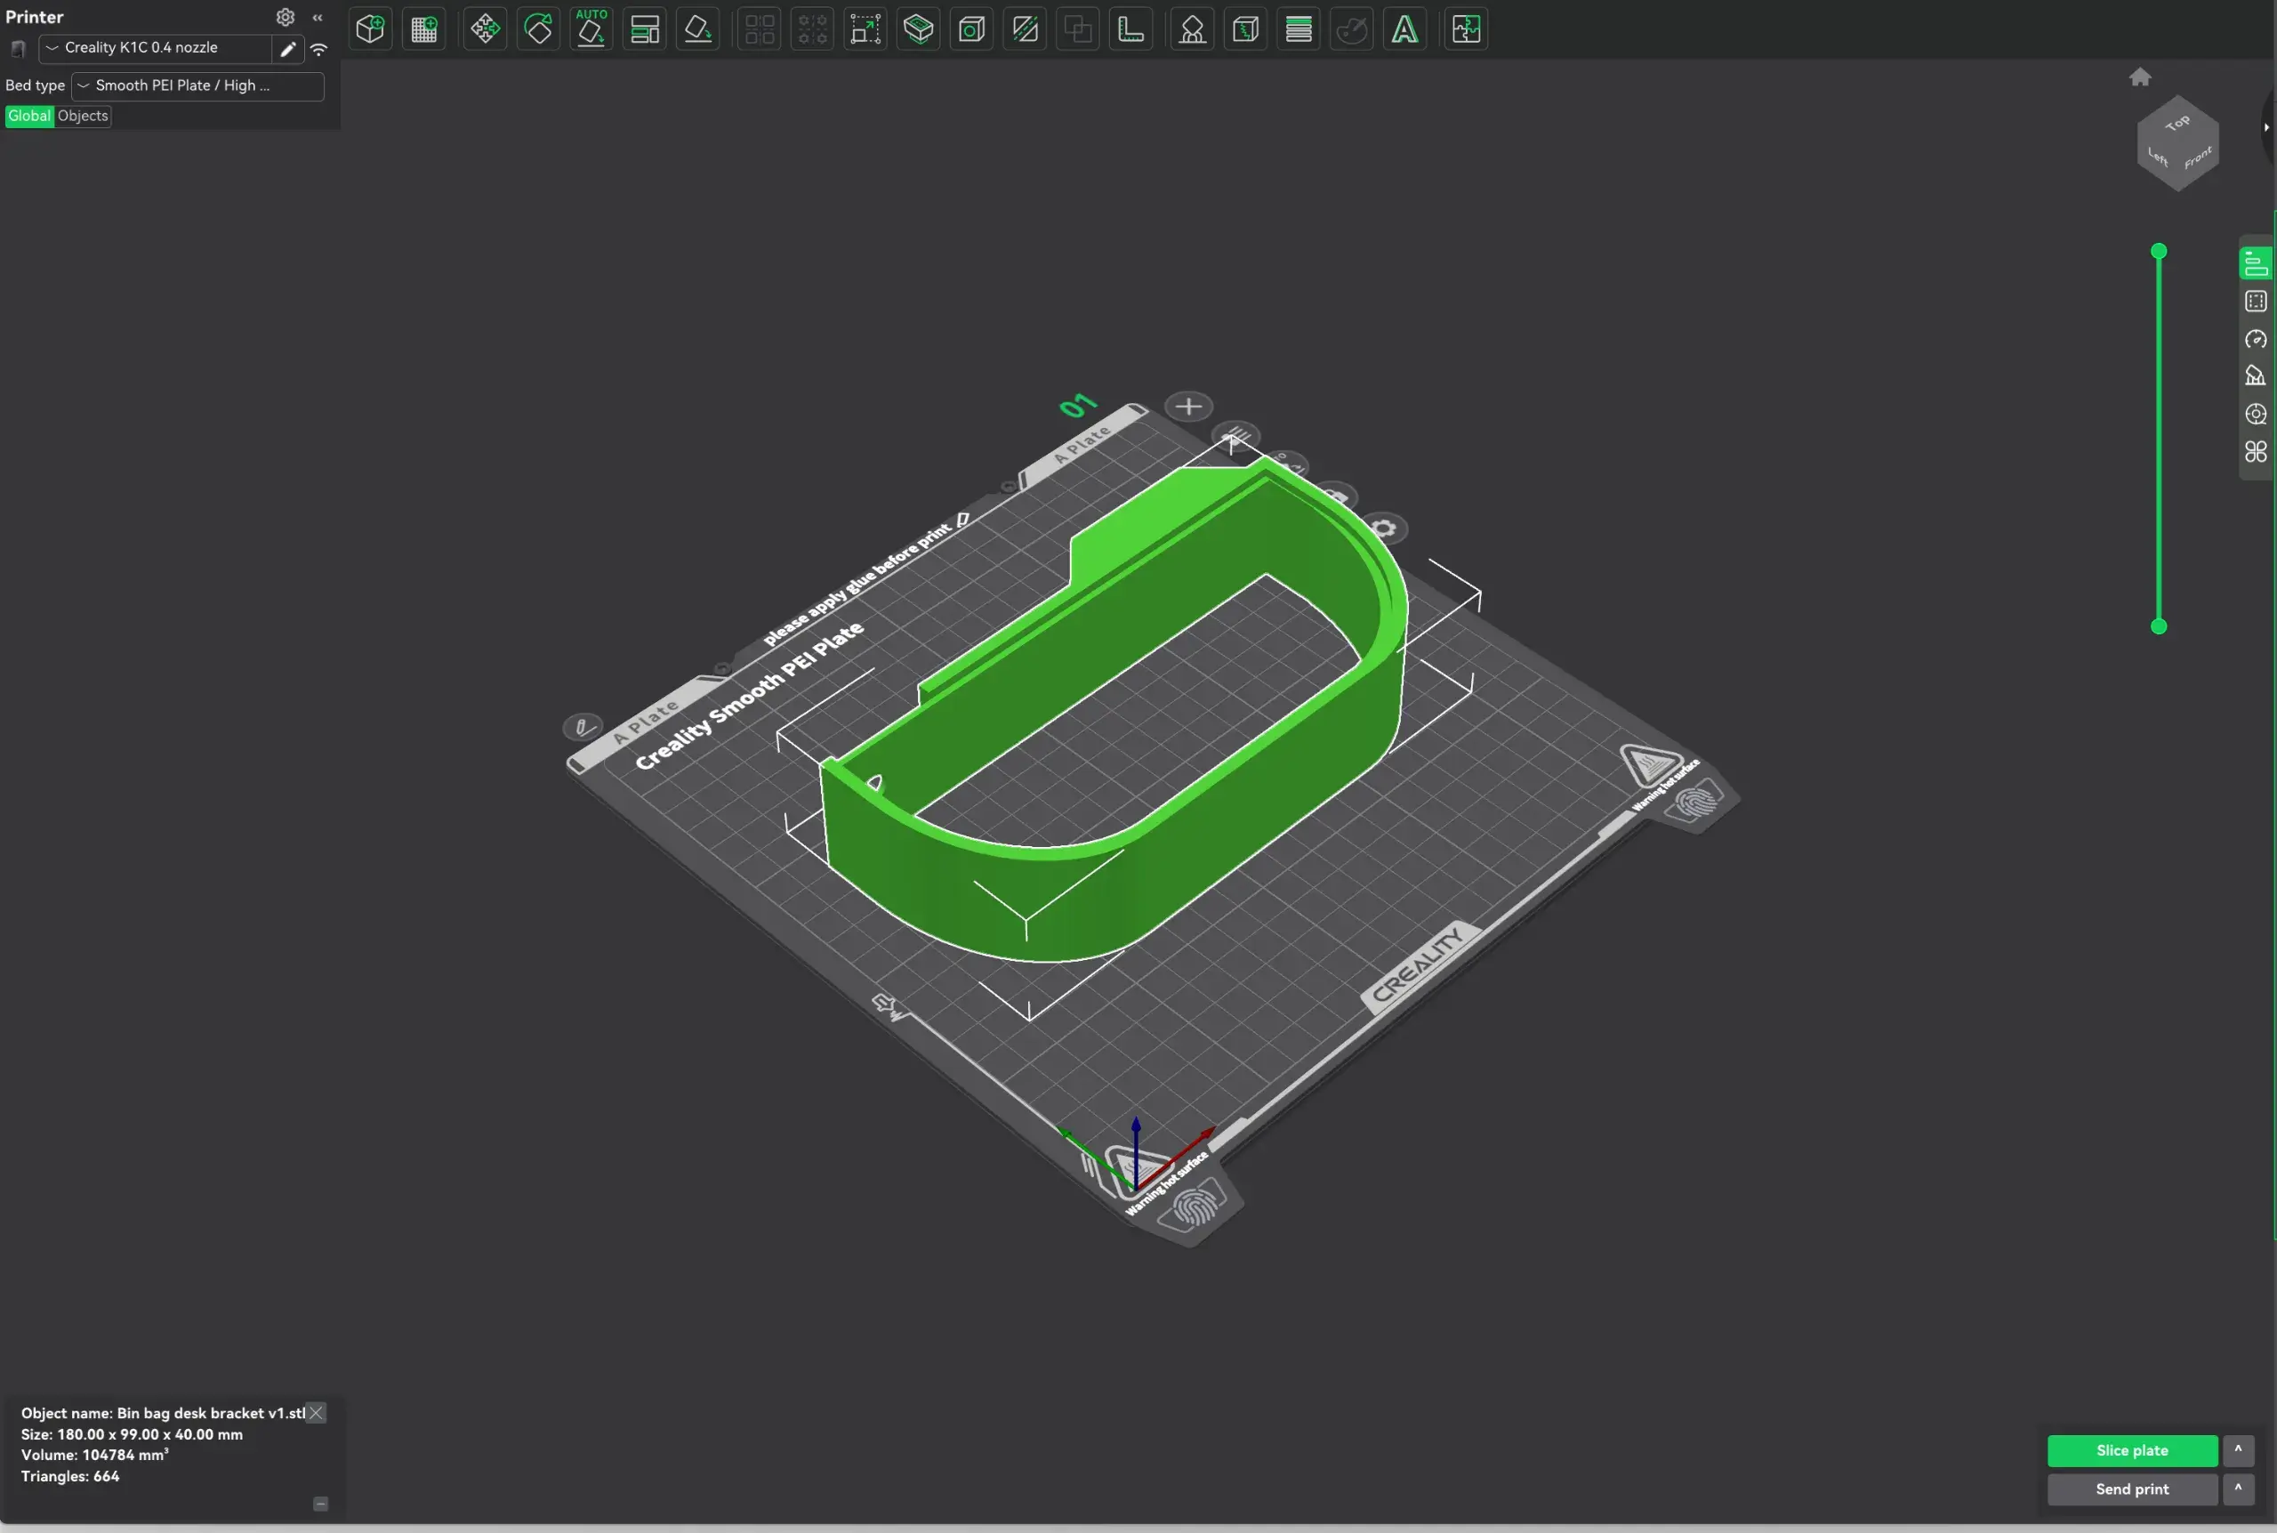This screenshot has height=1533, width=2277.
Task: Select the Rotate tool in toolbar
Action: pyautogui.click(x=538, y=29)
